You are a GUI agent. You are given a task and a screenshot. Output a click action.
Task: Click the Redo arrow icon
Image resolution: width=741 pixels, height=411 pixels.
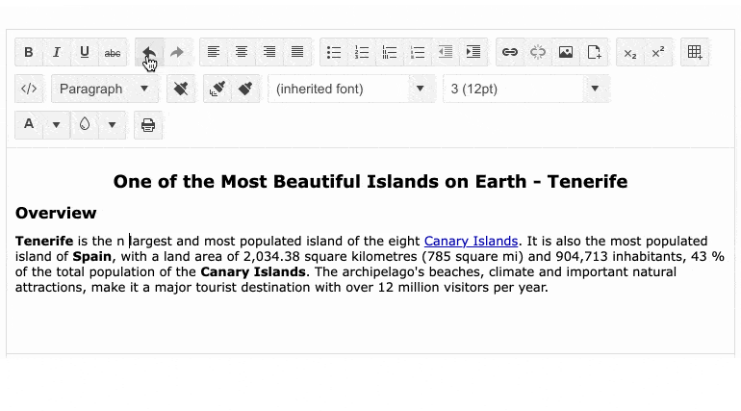[x=177, y=52]
